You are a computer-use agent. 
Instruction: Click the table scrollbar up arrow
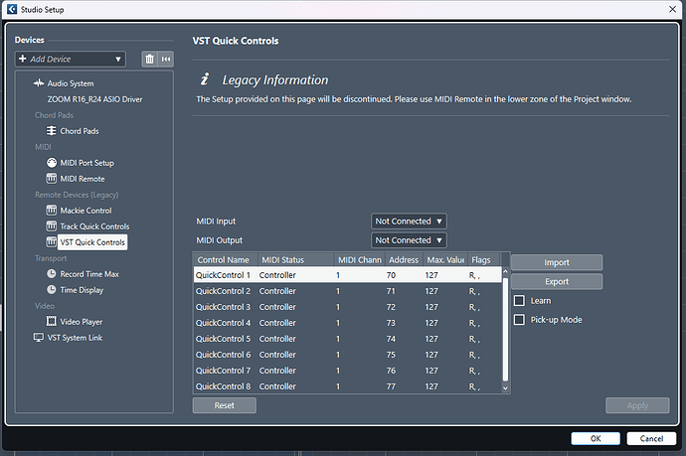click(x=505, y=271)
